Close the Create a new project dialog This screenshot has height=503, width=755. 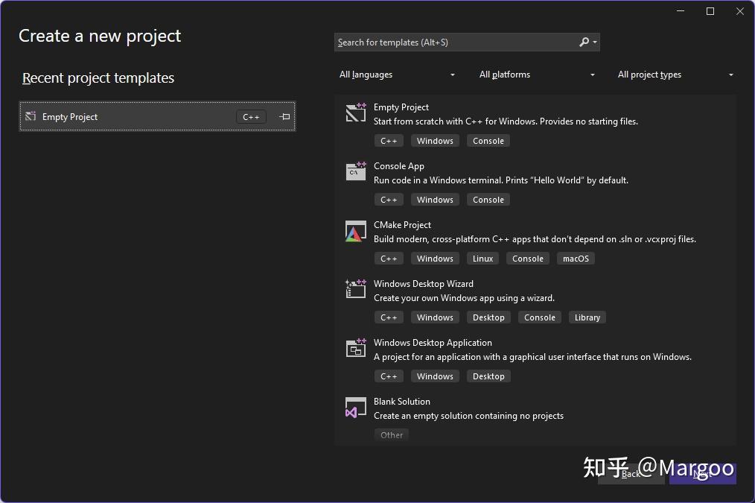tap(740, 11)
